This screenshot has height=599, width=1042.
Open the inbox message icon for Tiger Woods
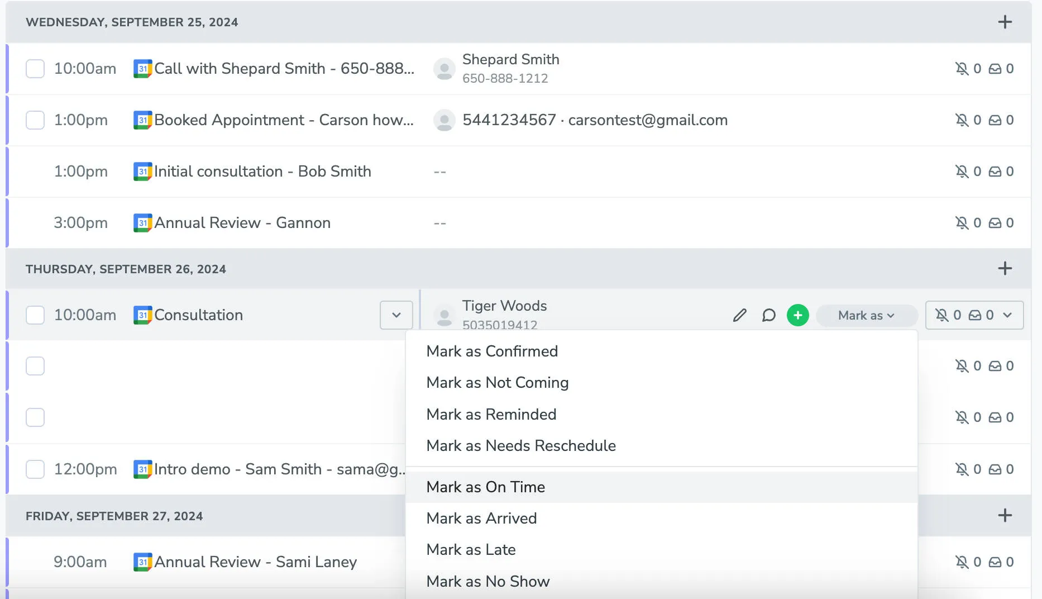(975, 315)
